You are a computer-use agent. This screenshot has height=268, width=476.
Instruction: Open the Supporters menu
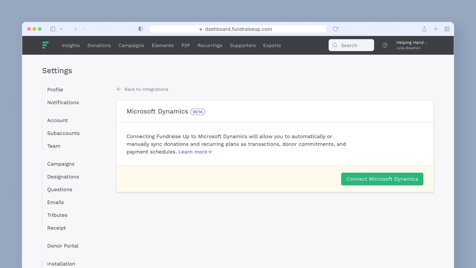[243, 45]
